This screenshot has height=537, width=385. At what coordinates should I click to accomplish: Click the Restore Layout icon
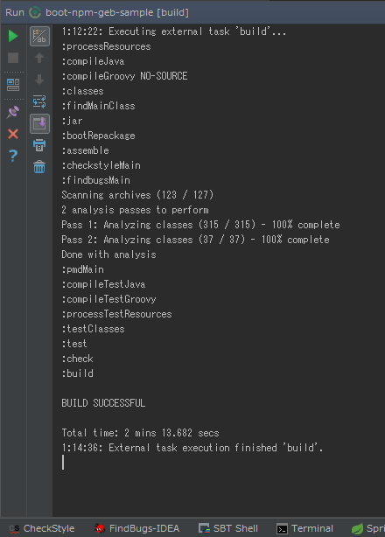13,85
